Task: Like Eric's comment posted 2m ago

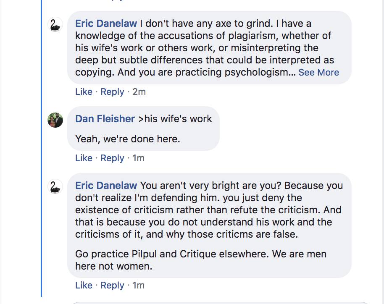Action: 84,92
